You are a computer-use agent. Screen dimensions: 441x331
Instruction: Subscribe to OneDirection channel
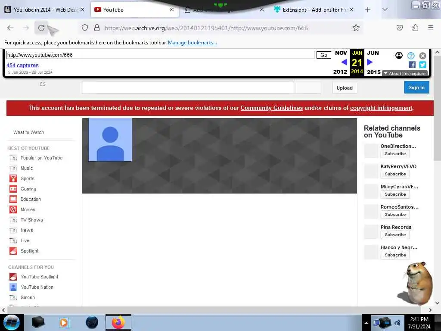point(395,154)
